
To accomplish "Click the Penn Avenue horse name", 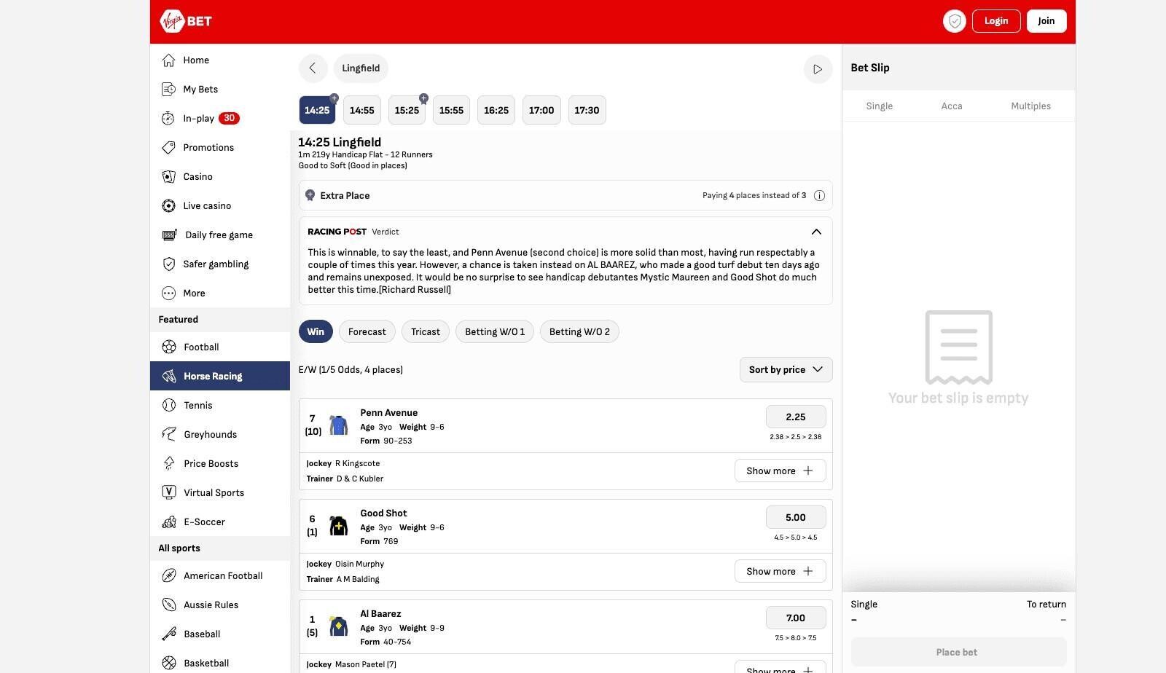I will 388,412.
